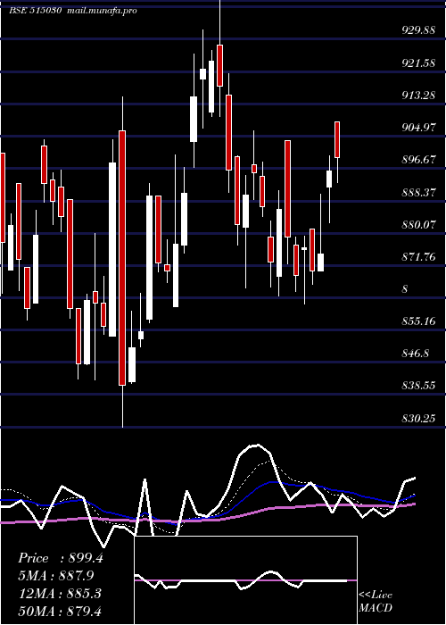Click the Live MACD inset chart
The height and width of the screenshot is (625, 446).
tap(245, 580)
